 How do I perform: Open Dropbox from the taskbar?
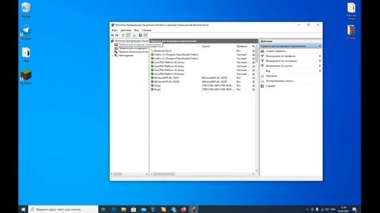click(153, 209)
